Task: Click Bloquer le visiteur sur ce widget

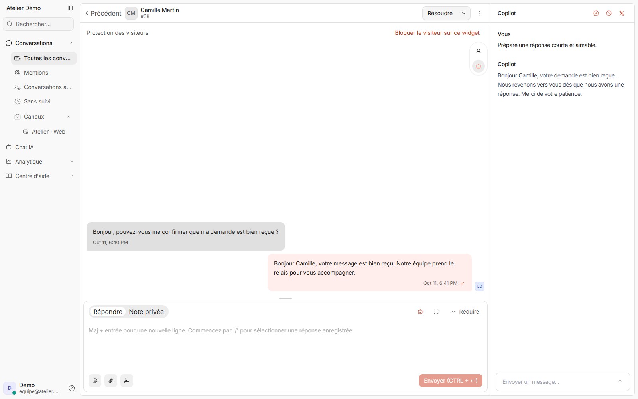Action: pyautogui.click(x=437, y=33)
